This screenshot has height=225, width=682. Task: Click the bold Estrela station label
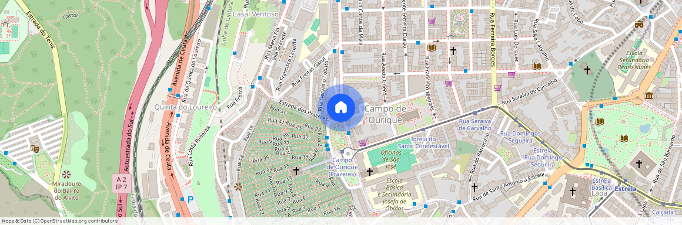(626, 189)
